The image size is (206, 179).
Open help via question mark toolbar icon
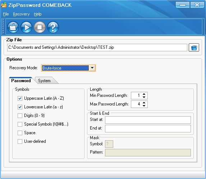pyautogui.click(x=53, y=27)
